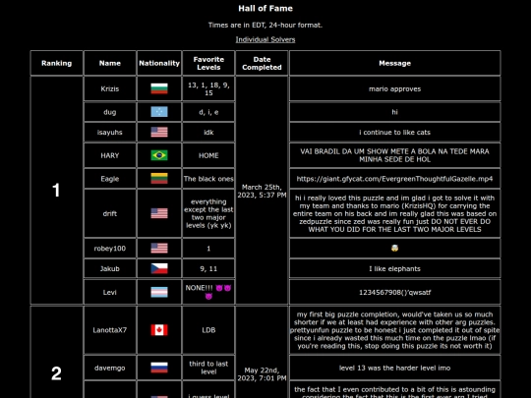Click the '13, 1, 18, 9, 15' favorite levels
This screenshot has width=531, height=398.
coord(208,88)
